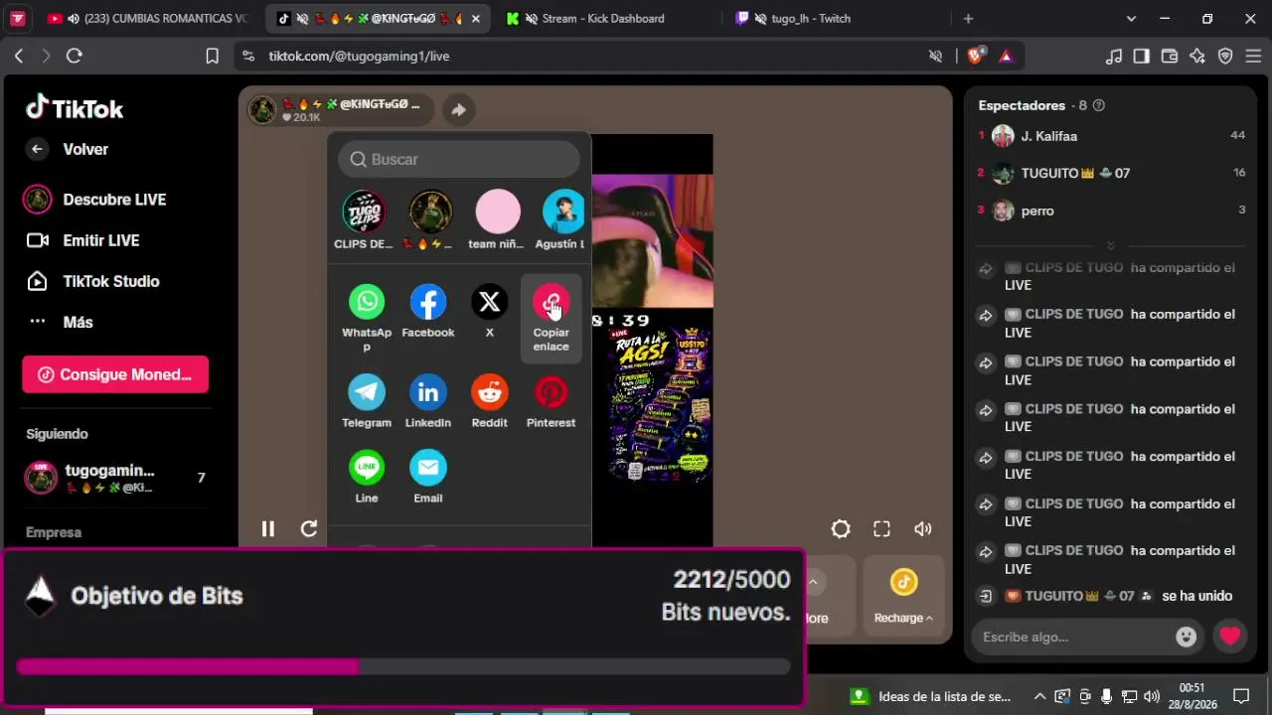
Task: Share the LIVE via WhatsApp
Action: [367, 318]
